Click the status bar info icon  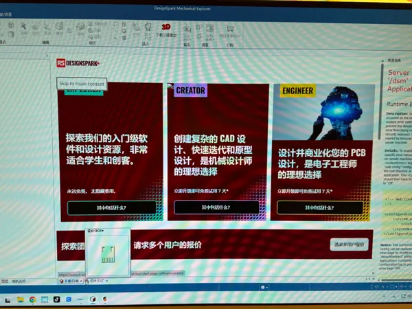[262, 288]
